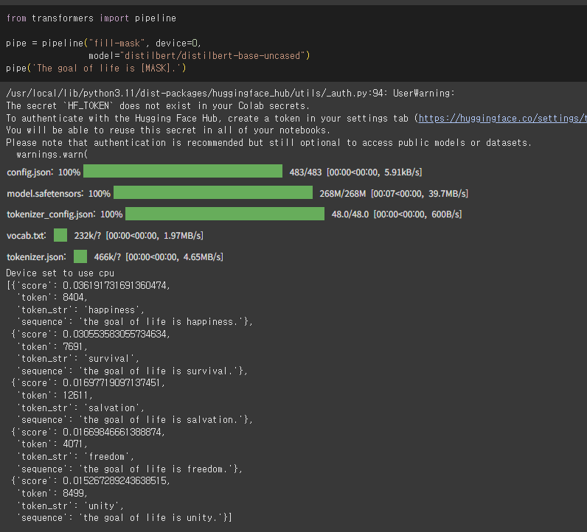The height and width of the screenshot is (532, 587).
Task: Click 'model.safetensors: 100%' label
Action: [x=59, y=193]
